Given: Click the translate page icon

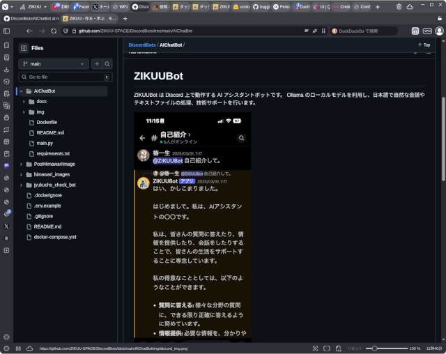Looking at the screenshot, I should 315,31.
